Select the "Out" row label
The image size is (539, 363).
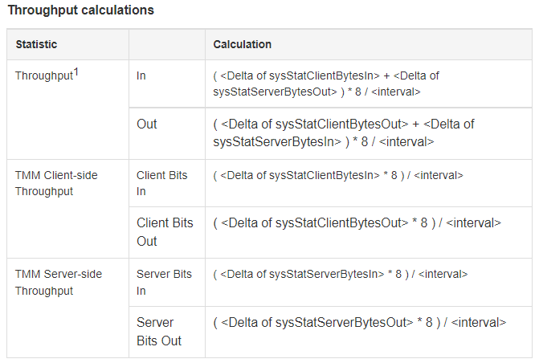tap(147, 124)
